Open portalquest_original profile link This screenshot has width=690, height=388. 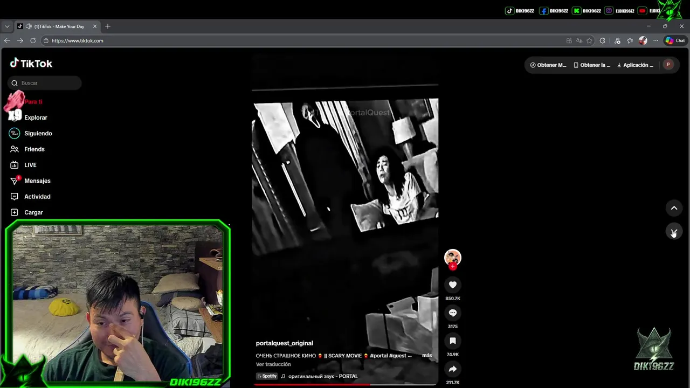point(284,343)
